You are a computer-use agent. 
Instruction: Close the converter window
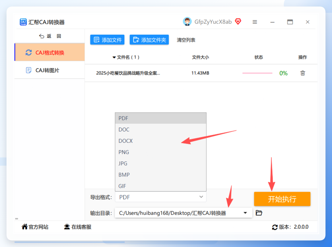coord(308,22)
